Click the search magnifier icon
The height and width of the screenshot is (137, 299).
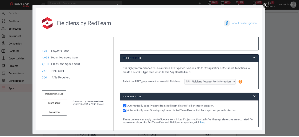(x=3, y=13)
